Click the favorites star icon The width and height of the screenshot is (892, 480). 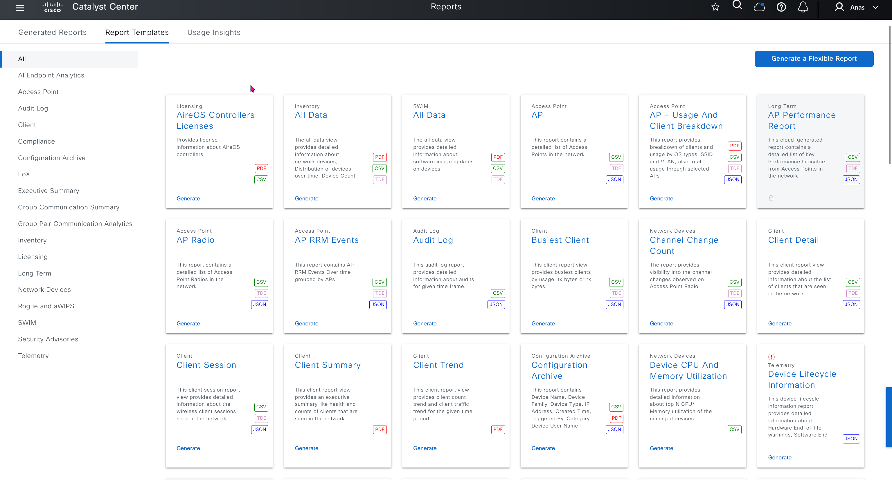(x=715, y=7)
